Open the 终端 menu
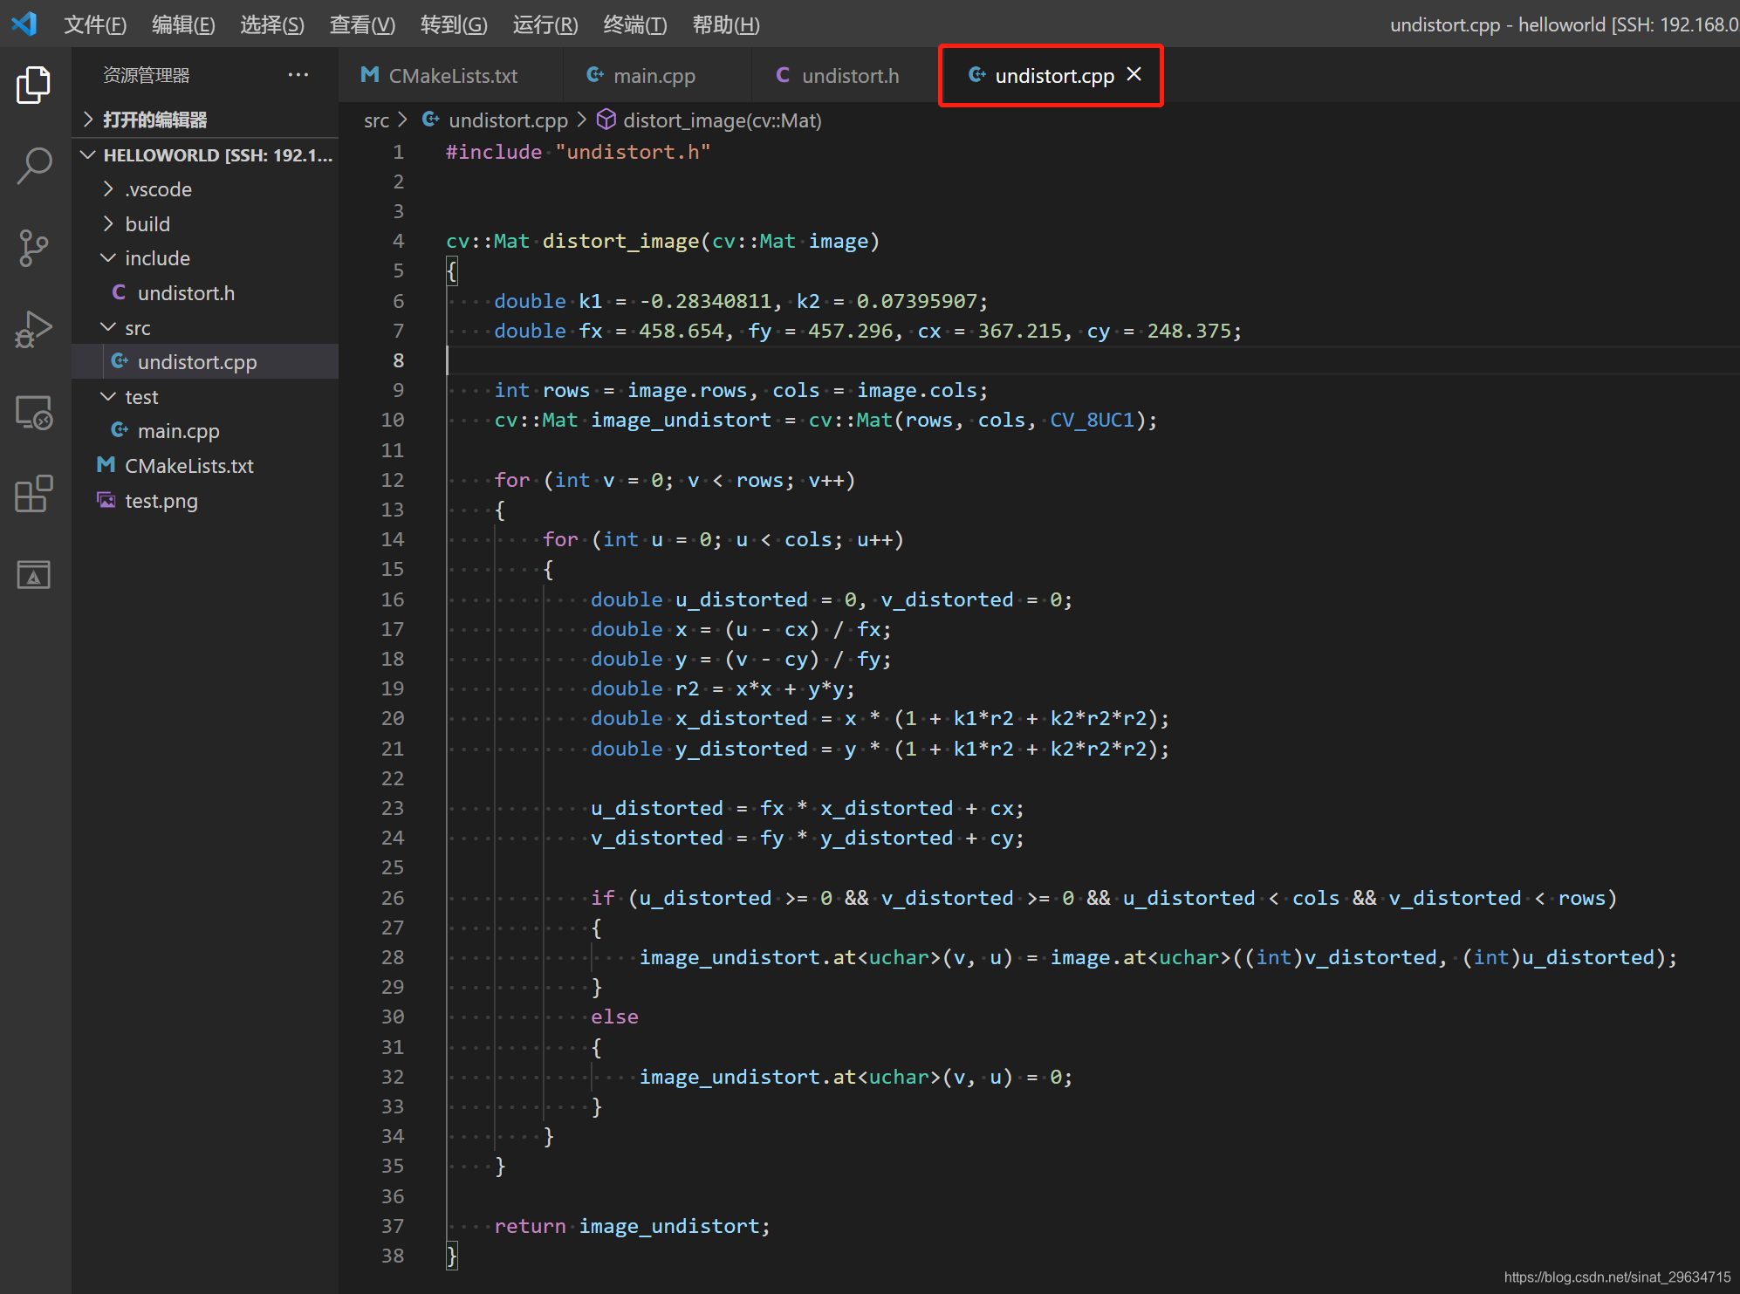 coord(634,24)
